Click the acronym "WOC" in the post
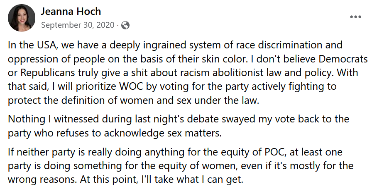The width and height of the screenshot is (372, 189). click(131, 86)
